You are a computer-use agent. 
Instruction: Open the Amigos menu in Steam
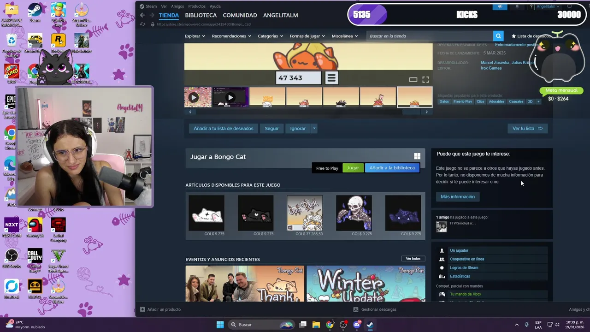point(177,6)
